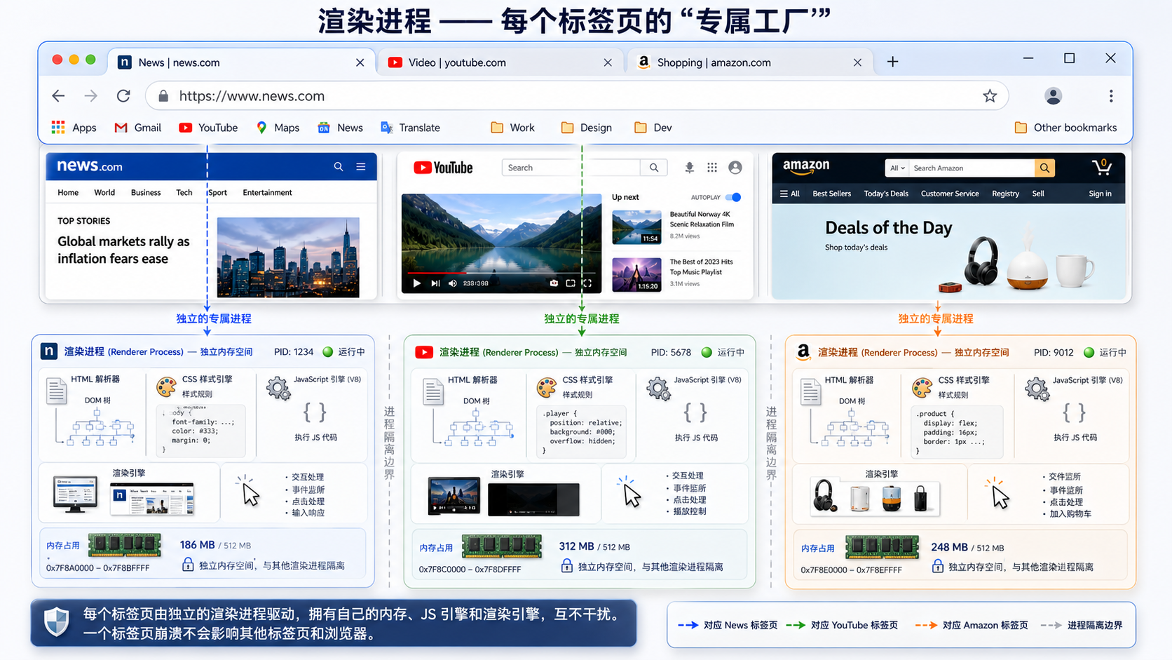Click the YouTube search magnifier button
The width and height of the screenshot is (1172, 660).
pos(654,168)
